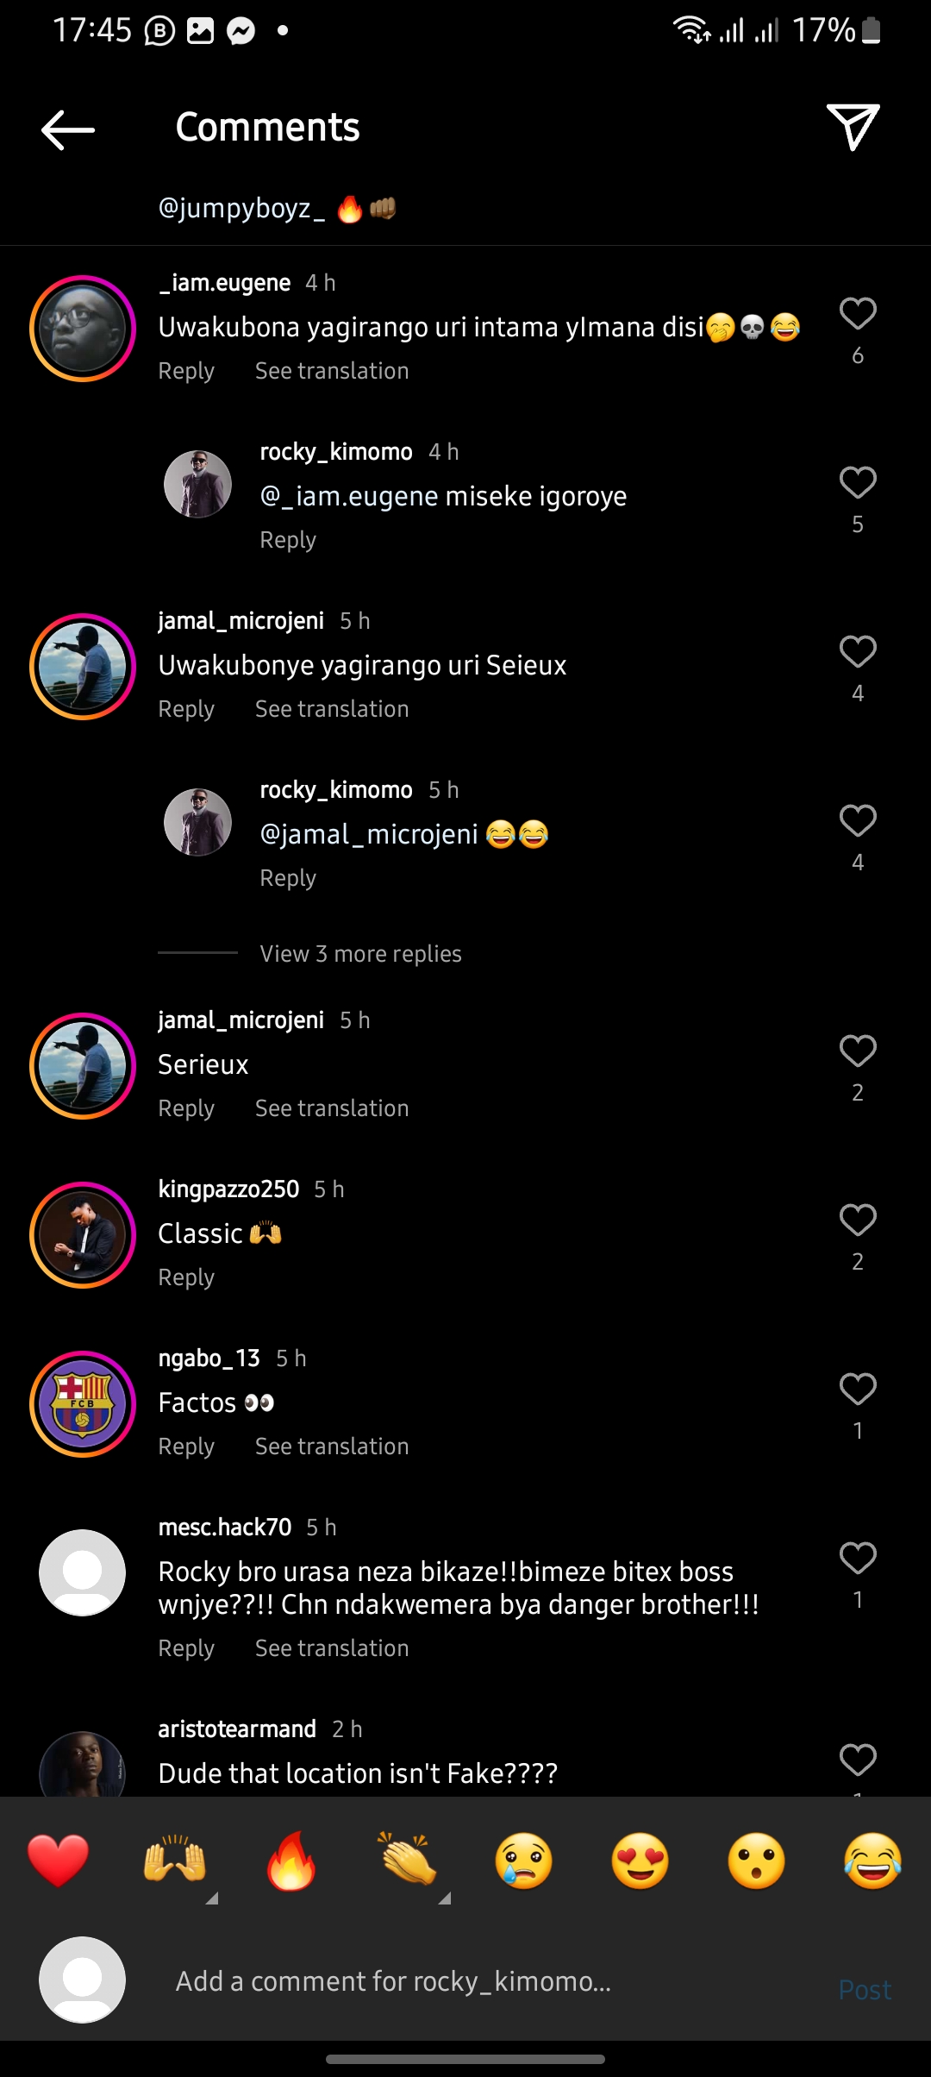
Task: Insert the crying face emoji
Action: [524, 1861]
